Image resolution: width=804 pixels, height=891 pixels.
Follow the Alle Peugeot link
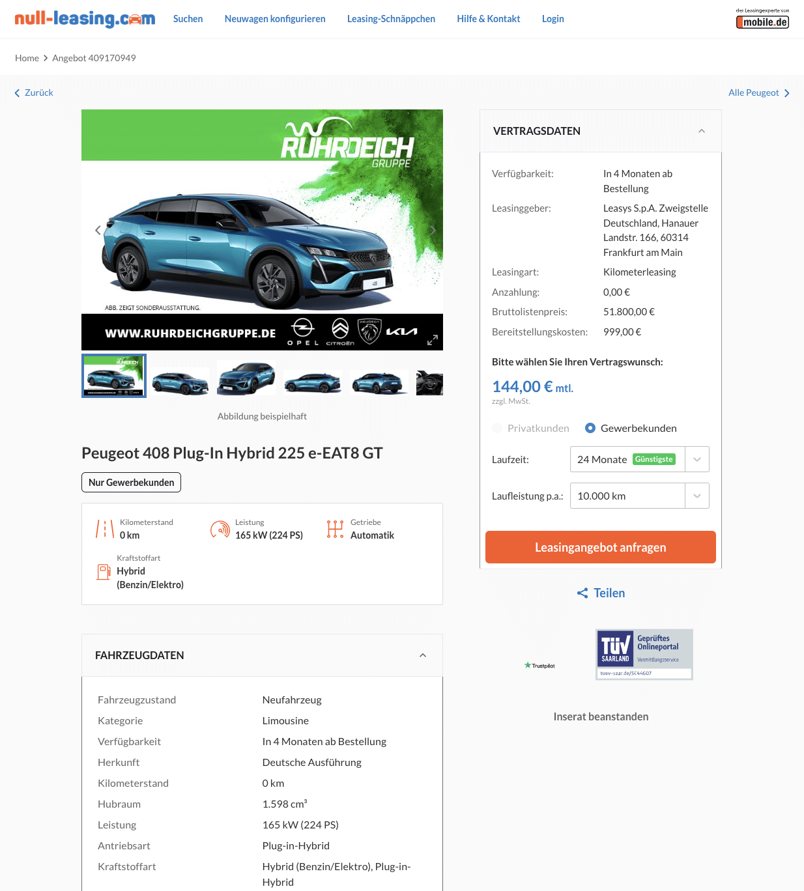coord(759,92)
